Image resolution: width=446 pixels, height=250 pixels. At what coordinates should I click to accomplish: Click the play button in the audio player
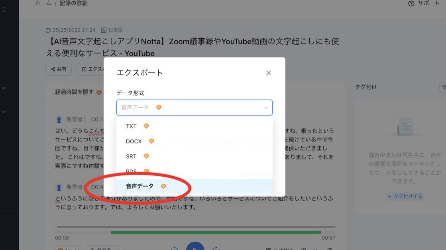pyautogui.click(x=195, y=246)
